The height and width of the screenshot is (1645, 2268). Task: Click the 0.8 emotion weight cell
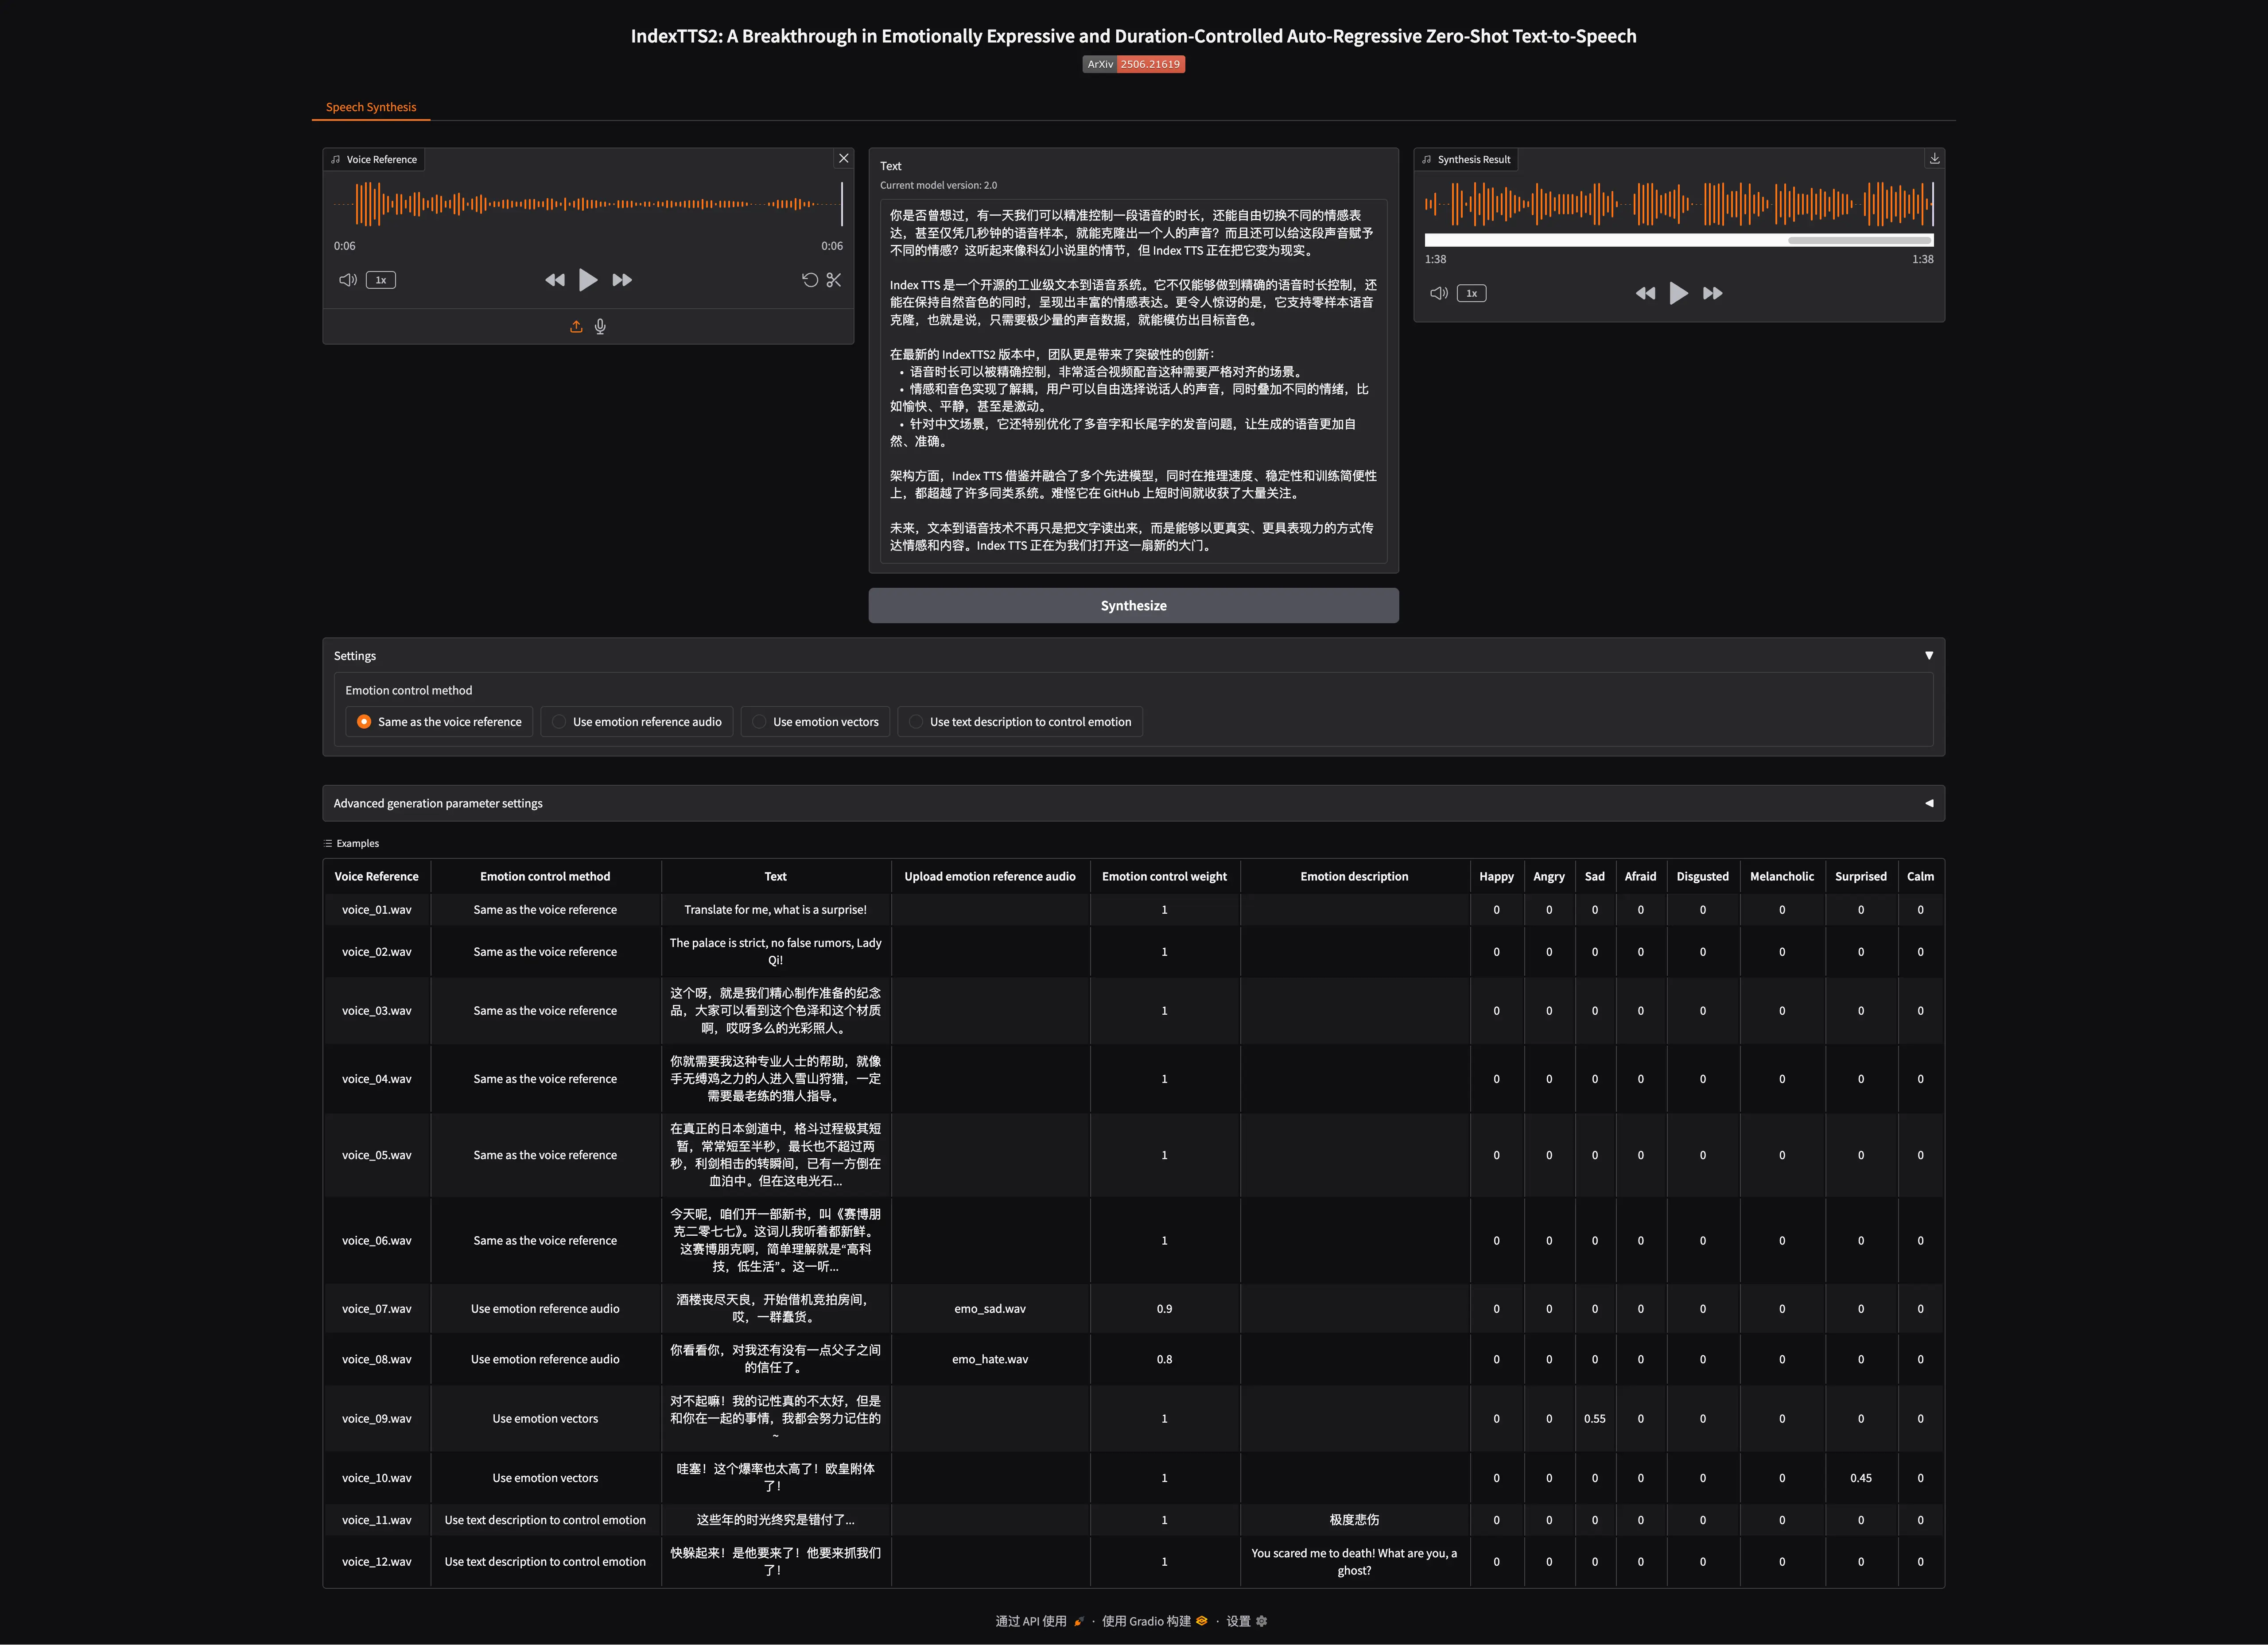(1165, 1360)
